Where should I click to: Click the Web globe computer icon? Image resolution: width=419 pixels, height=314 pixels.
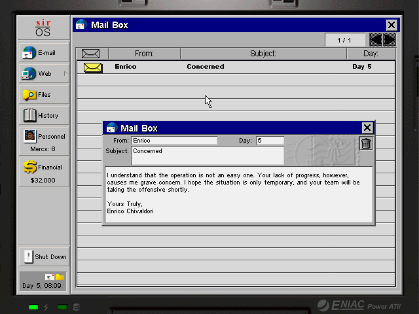pyautogui.click(x=29, y=74)
